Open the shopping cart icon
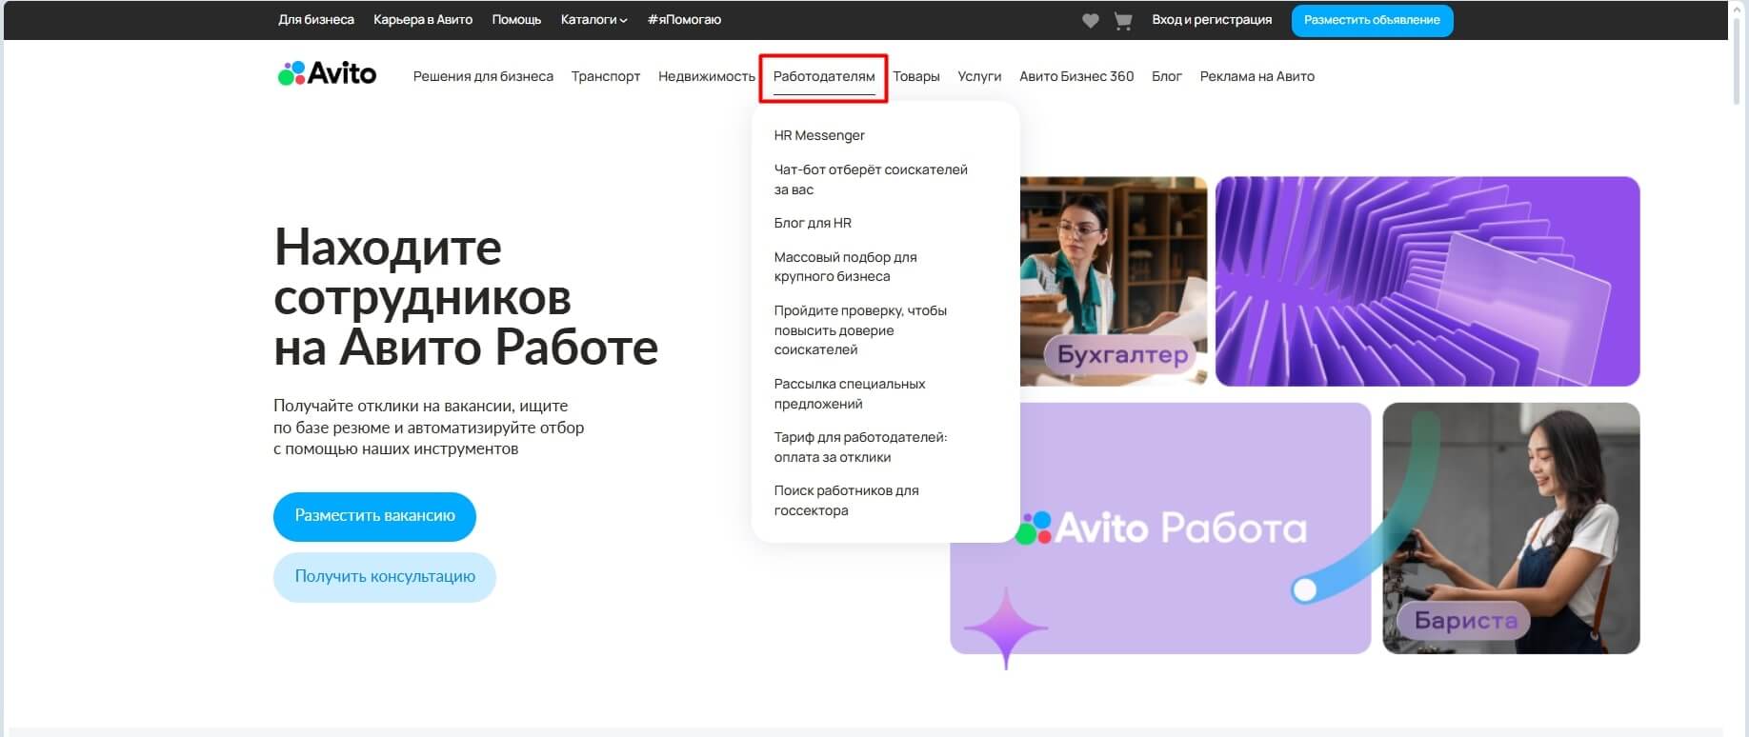This screenshot has height=737, width=1749. click(x=1123, y=20)
